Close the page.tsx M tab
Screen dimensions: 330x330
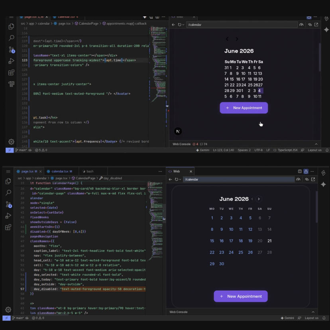[x=40, y=171]
